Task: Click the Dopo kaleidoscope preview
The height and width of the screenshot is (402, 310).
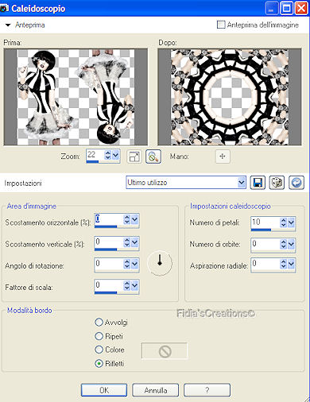Action: [230, 97]
